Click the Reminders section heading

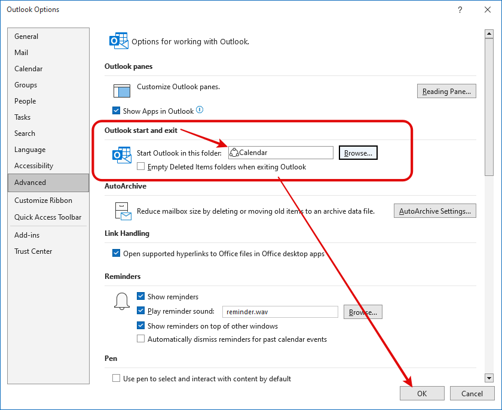123,277
